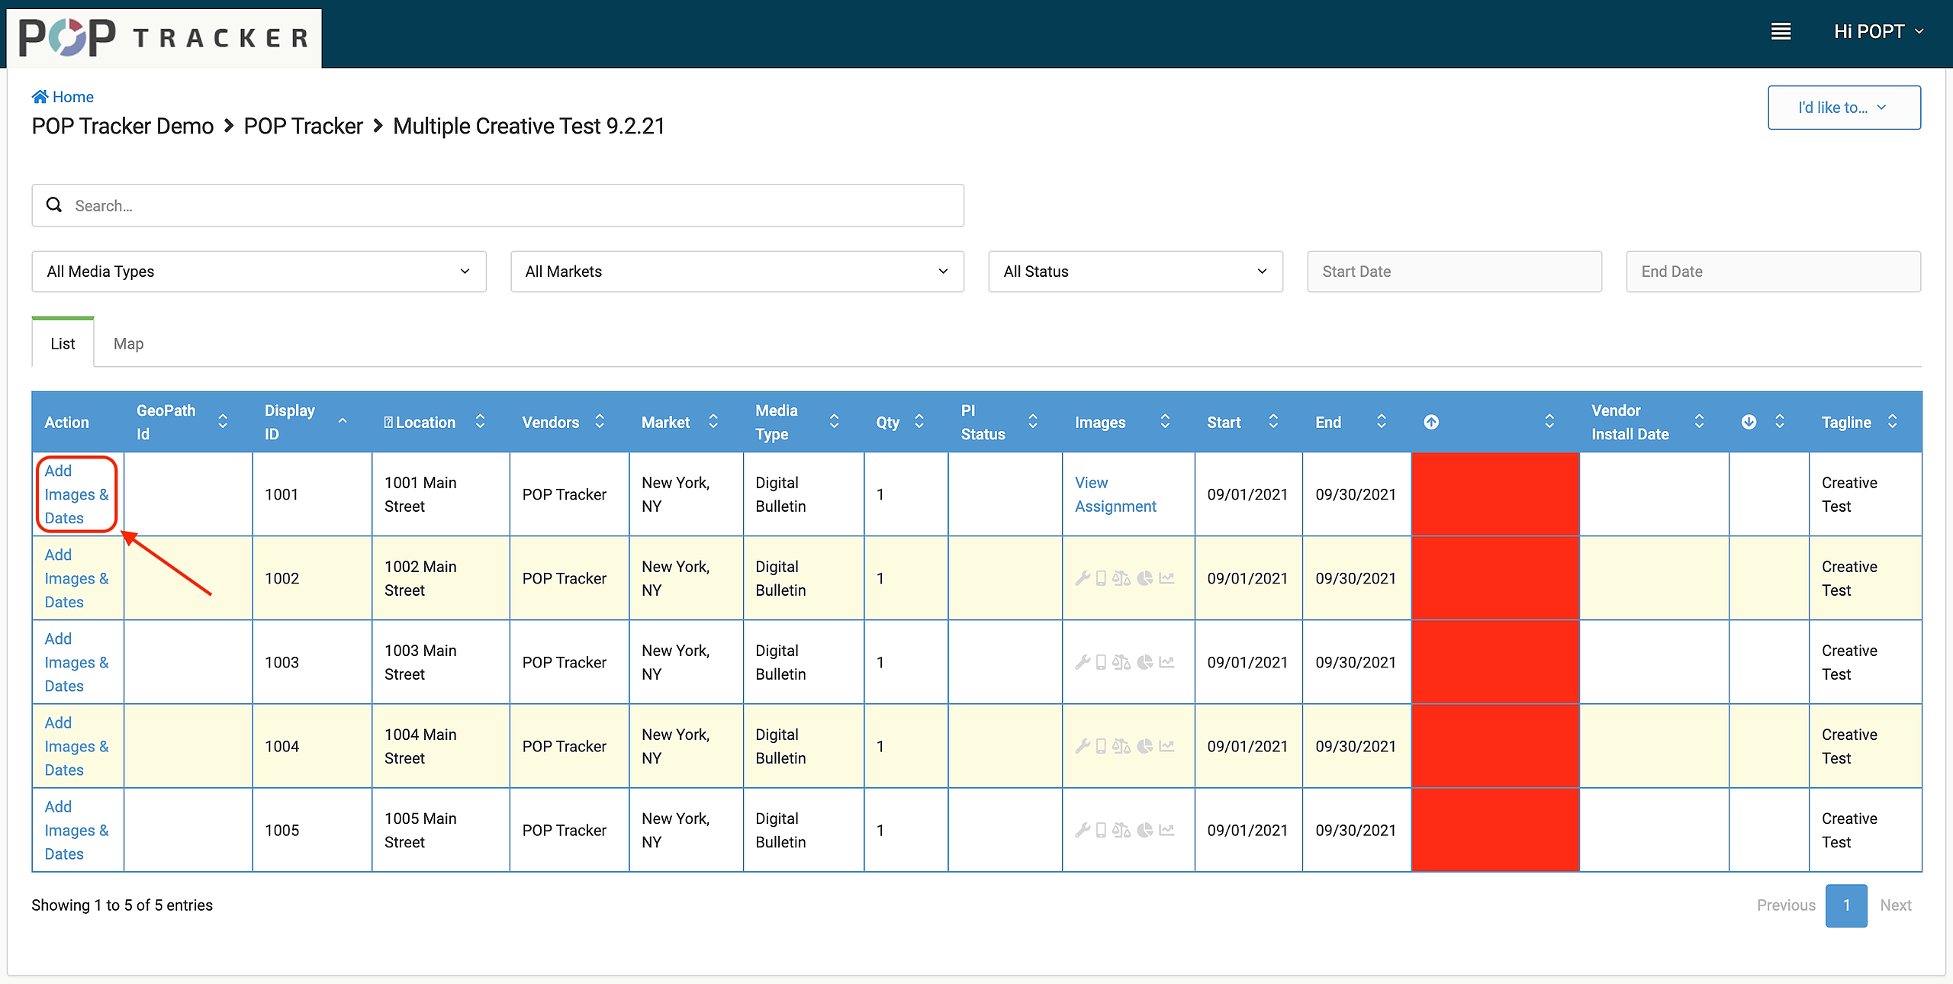Go to the Home link
The height and width of the screenshot is (984, 1953).
point(63,97)
